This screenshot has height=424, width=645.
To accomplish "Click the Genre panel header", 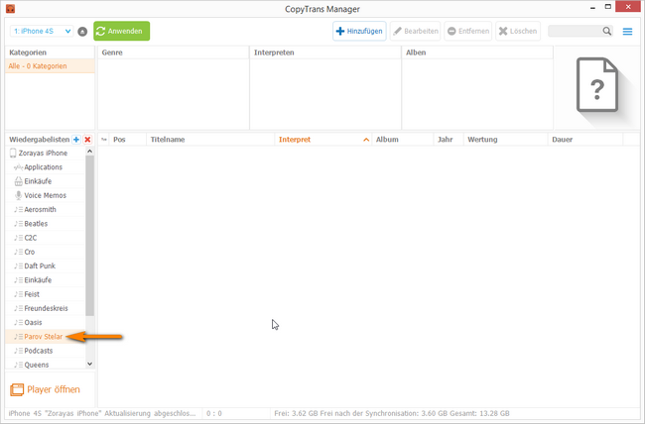I will pos(174,53).
